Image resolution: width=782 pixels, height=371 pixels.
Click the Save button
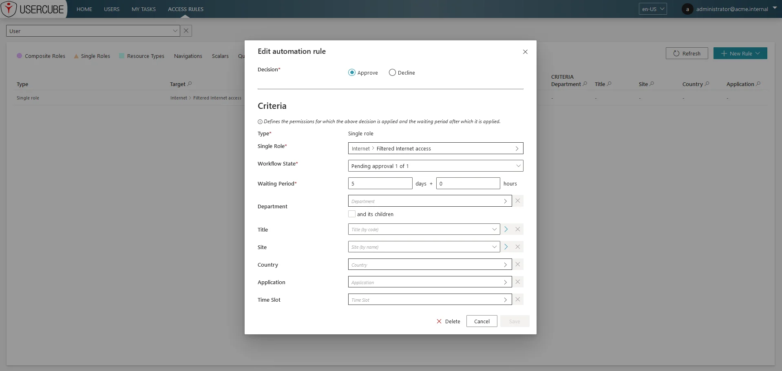coord(515,321)
